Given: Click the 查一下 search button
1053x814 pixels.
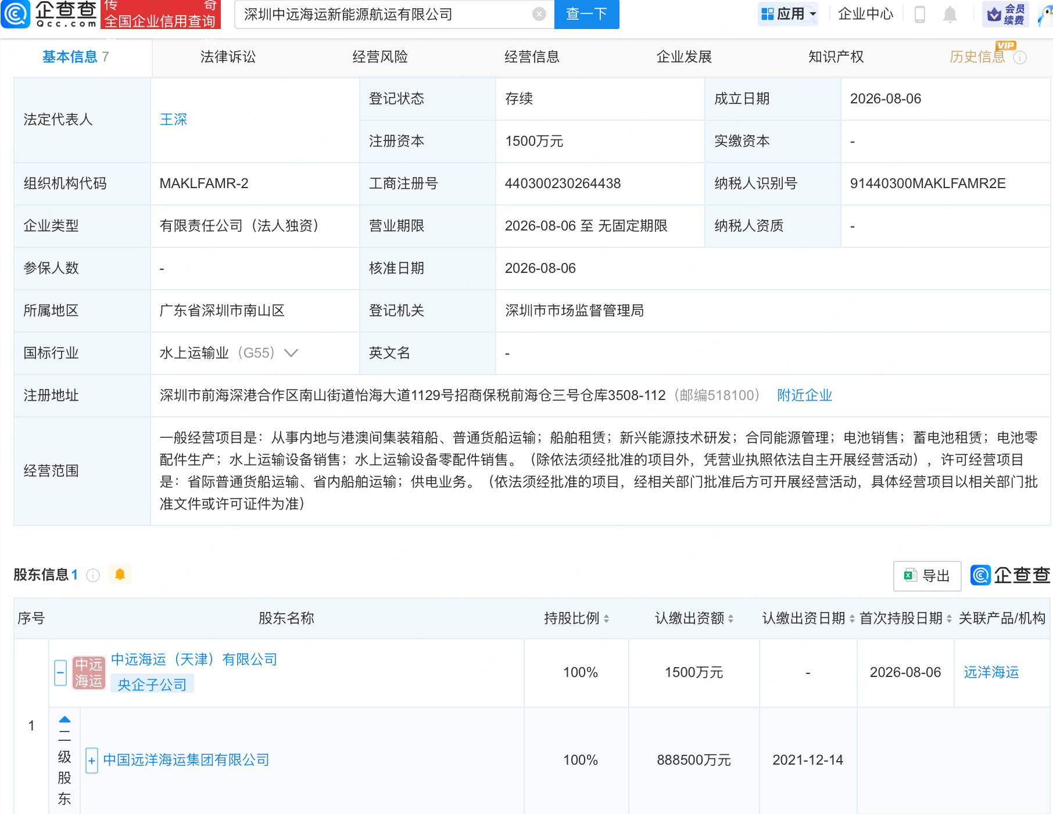Looking at the screenshot, I should point(587,14).
